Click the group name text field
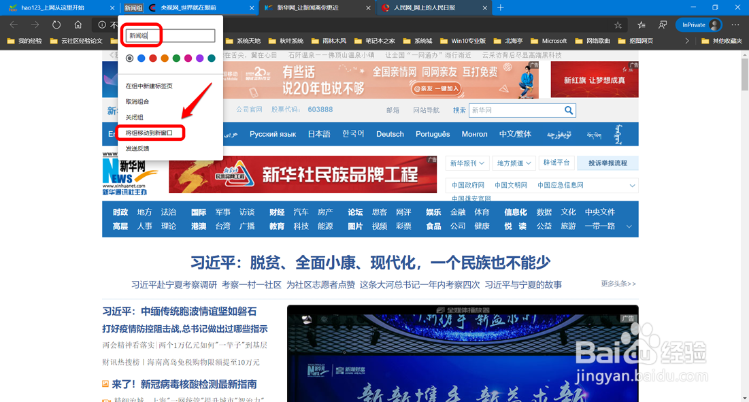The height and width of the screenshot is (402, 749). point(170,35)
